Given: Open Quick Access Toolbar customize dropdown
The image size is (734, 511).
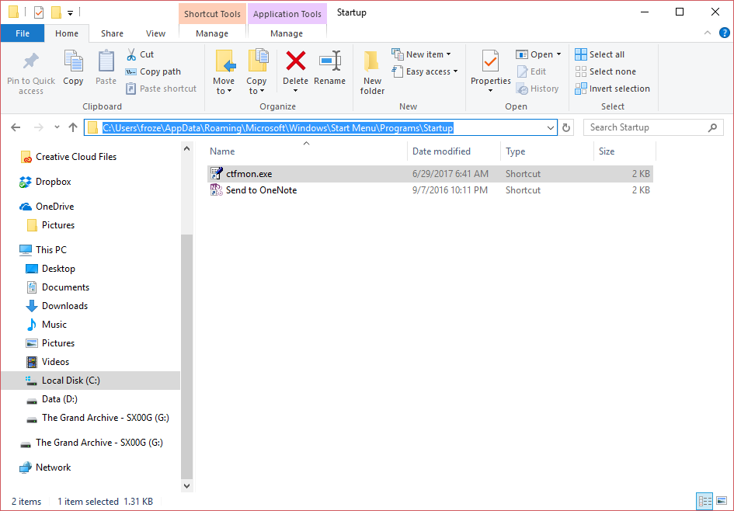Looking at the screenshot, I should [x=70, y=13].
